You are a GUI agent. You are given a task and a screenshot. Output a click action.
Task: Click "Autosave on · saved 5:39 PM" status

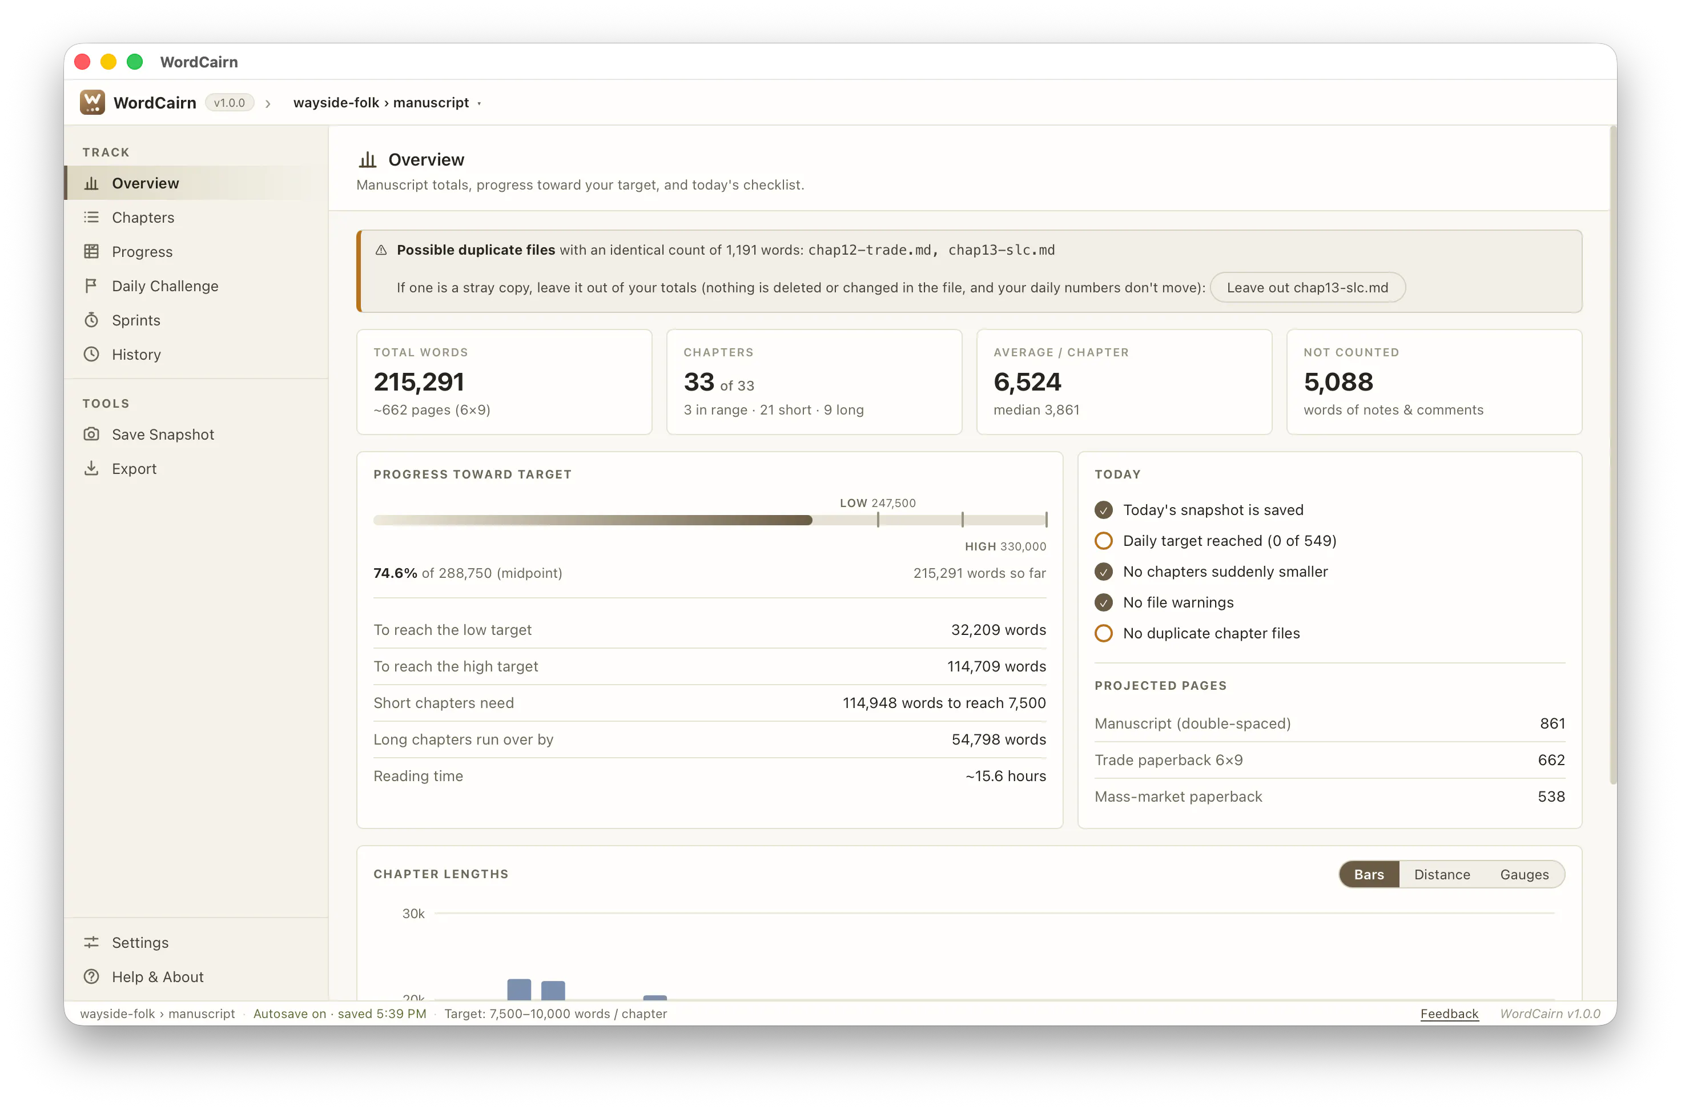(340, 1014)
